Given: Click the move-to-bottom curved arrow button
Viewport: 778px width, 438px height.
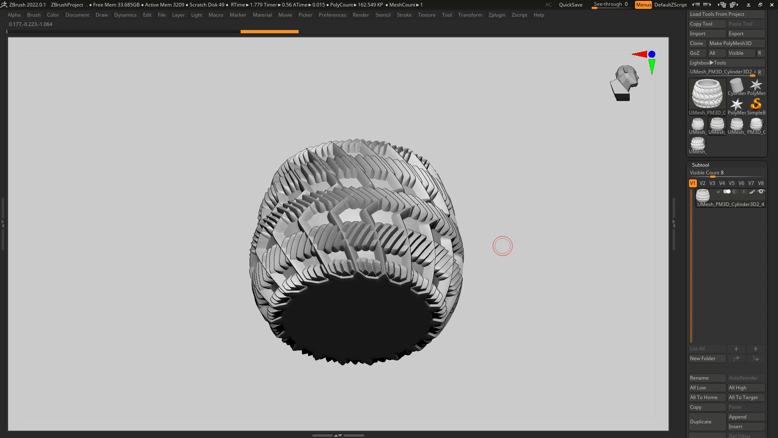Looking at the screenshot, I should [756, 359].
